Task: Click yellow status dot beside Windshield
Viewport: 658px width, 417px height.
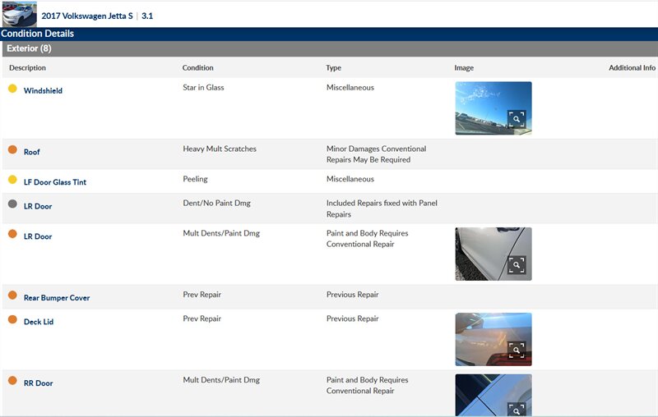Action: pyautogui.click(x=12, y=89)
